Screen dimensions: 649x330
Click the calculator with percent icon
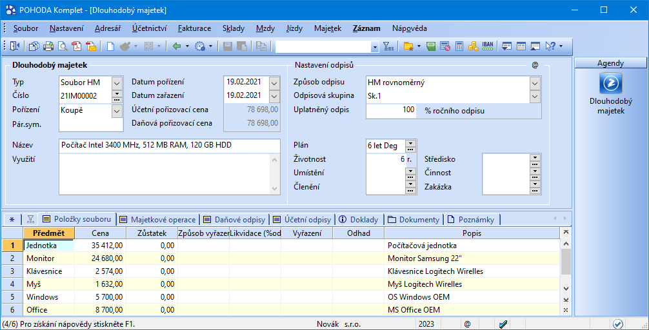click(x=445, y=46)
